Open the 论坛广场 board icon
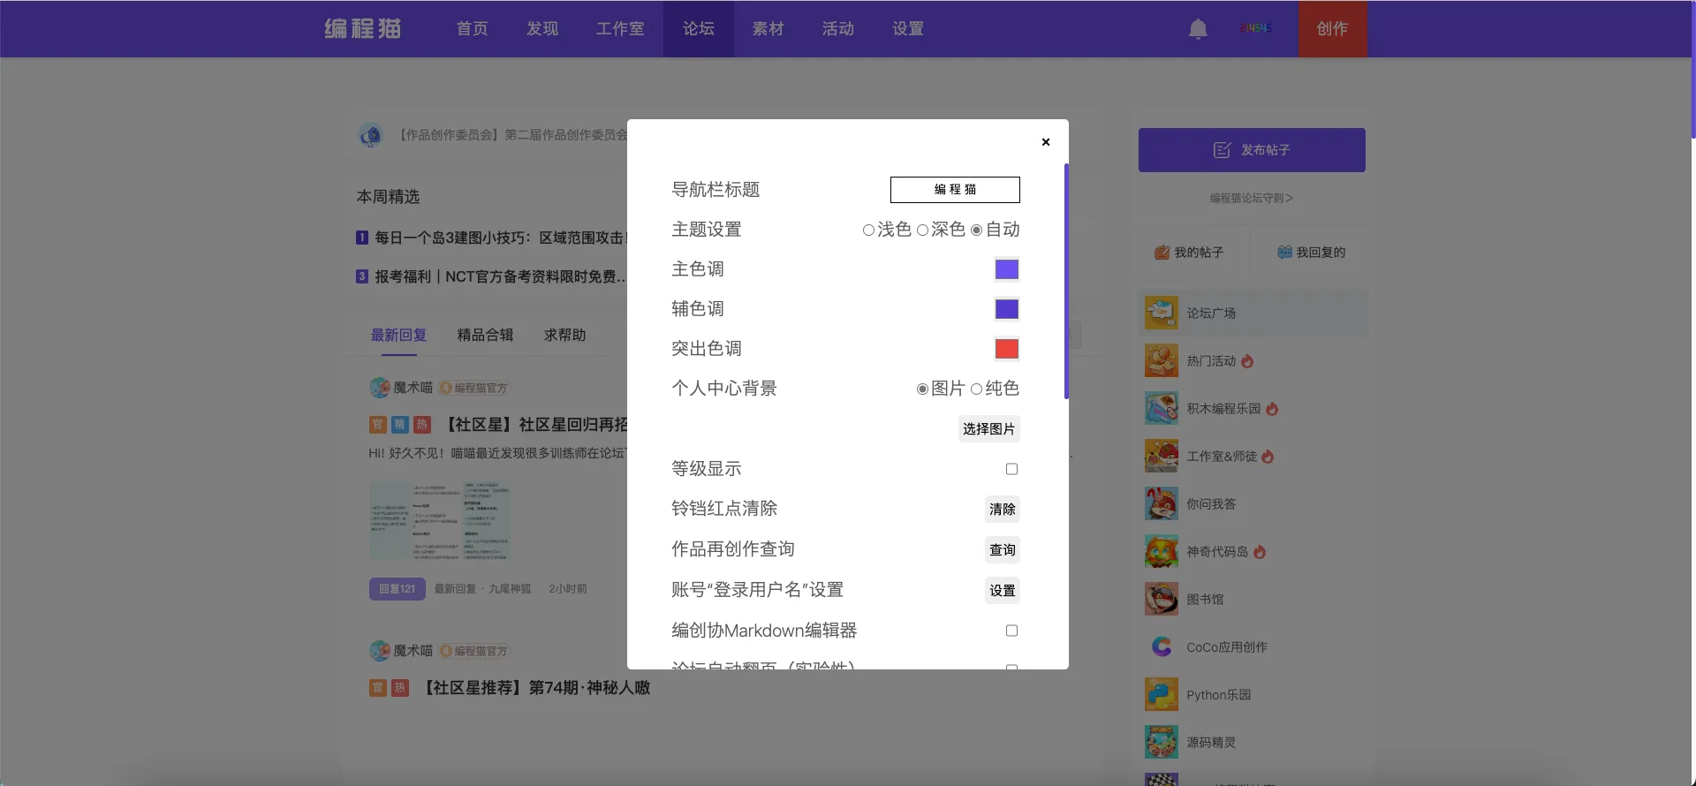 [x=1162, y=313]
